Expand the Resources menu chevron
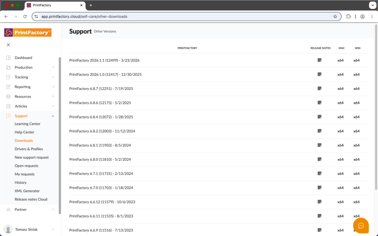The image size is (378, 236). pos(53,96)
